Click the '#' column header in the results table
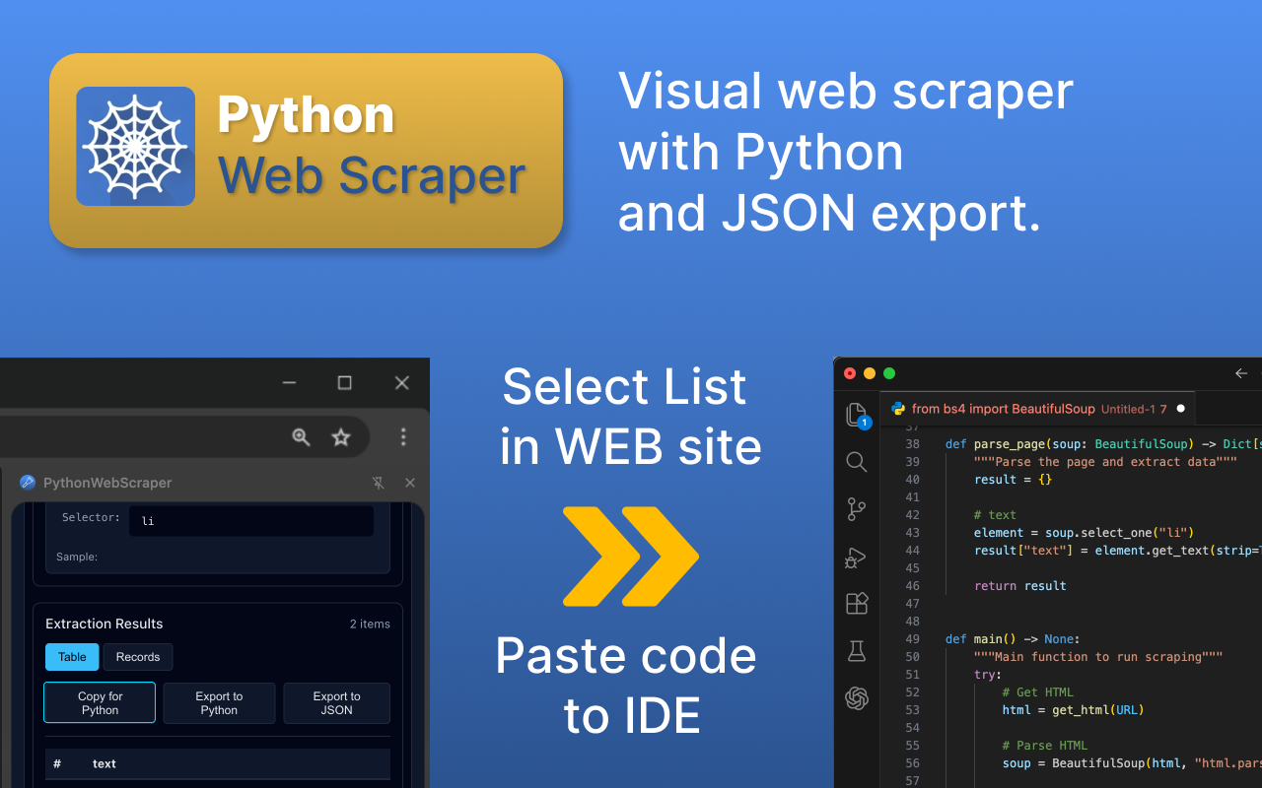Viewport: 1262px width, 788px height. point(57,763)
